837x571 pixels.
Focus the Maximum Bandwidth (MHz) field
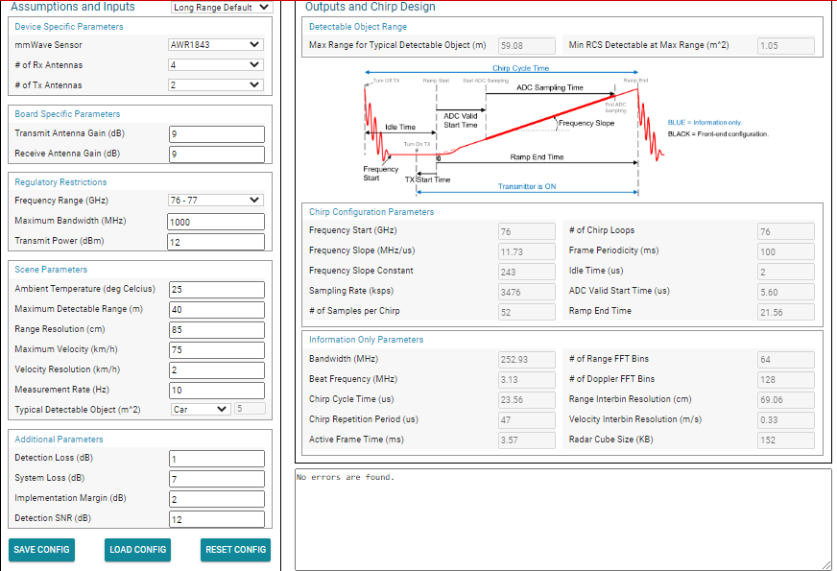point(216,222)
